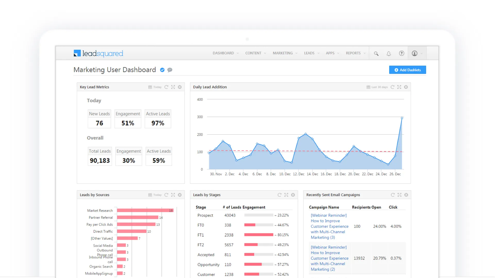Expand the Key Lead Metrics dashlet fullscreen
This screenshot has height=278, width=495.
pyautogui.click(x=173, y=87)
